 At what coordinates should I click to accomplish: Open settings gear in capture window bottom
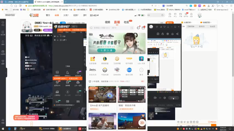click(165, 98)
